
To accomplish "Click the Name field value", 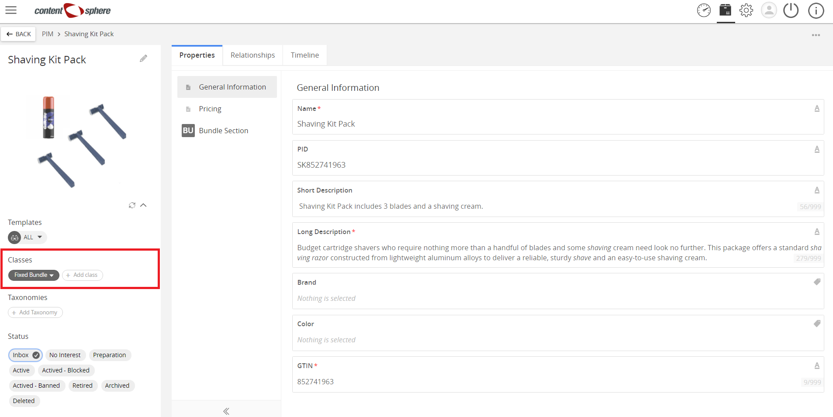I will coord(326,124).
